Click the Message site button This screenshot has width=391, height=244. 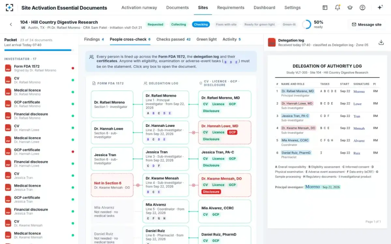pyautogui.click(x=367, y=24)
